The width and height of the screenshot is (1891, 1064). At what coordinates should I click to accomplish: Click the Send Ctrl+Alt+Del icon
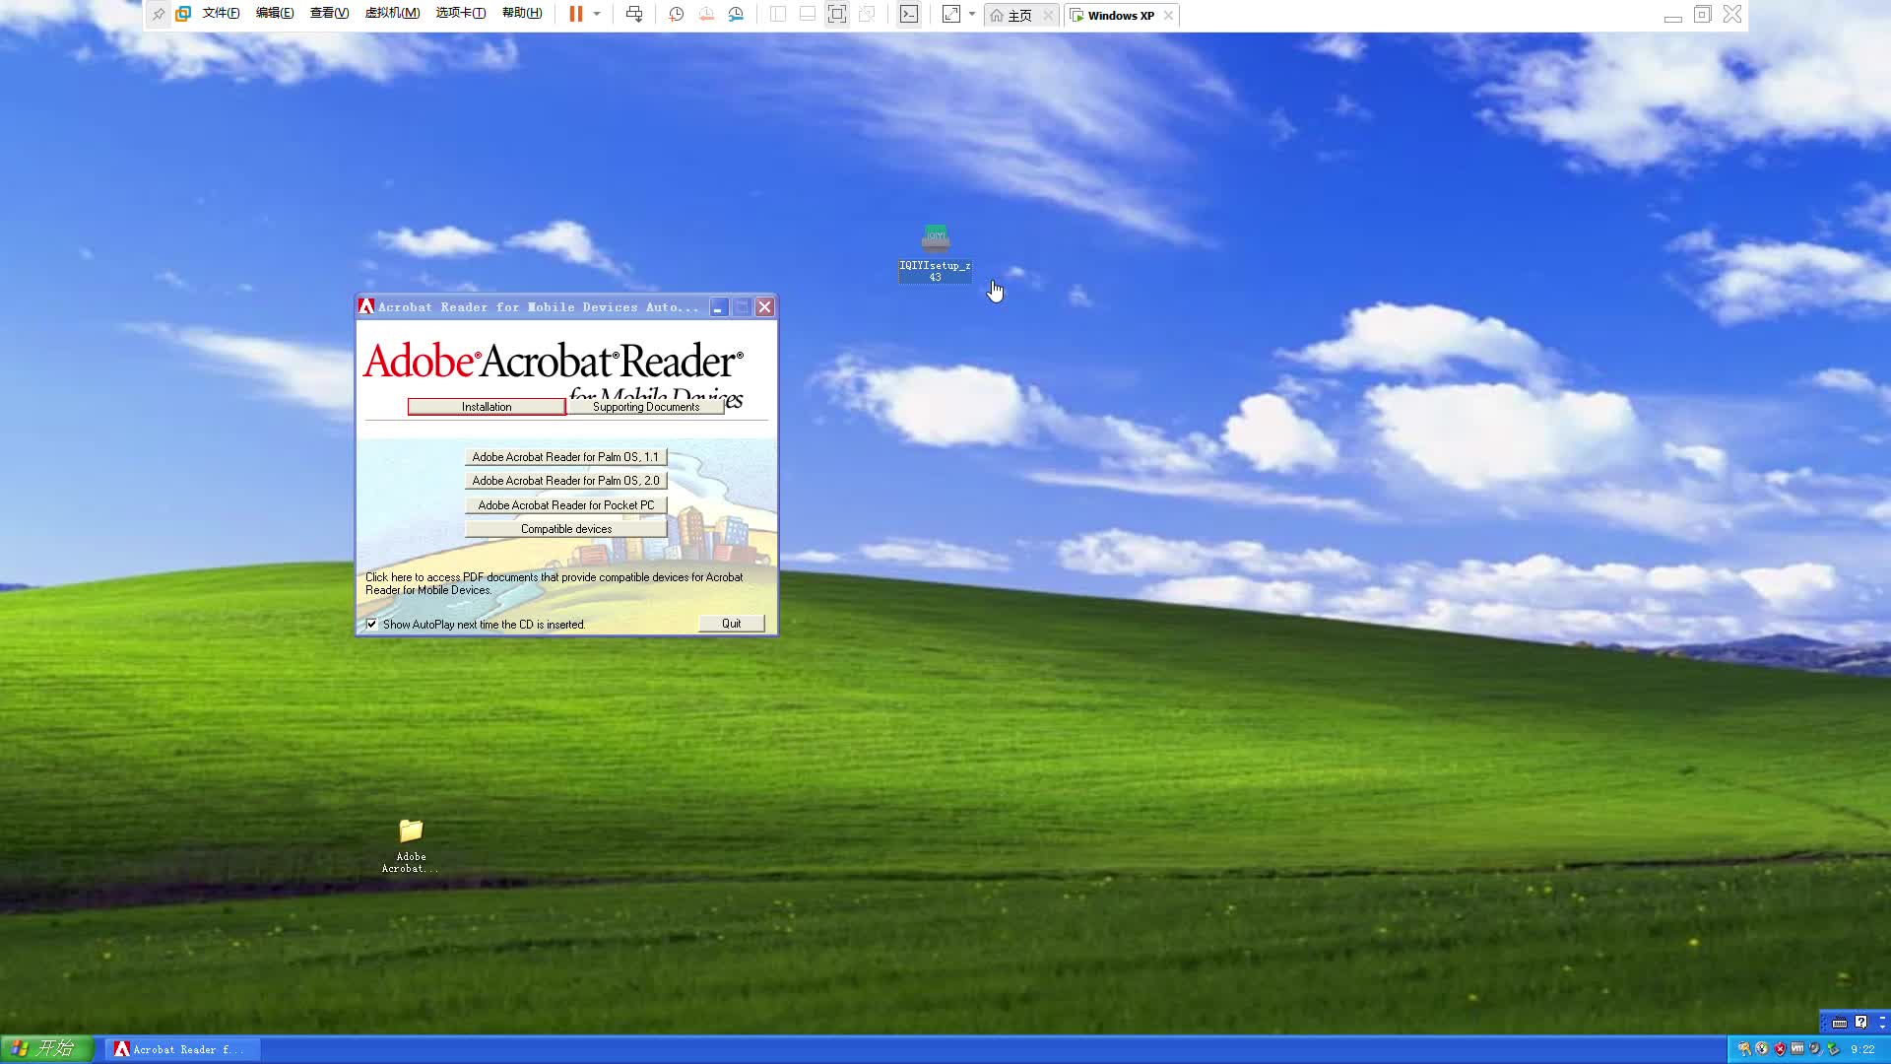(634, 14)
